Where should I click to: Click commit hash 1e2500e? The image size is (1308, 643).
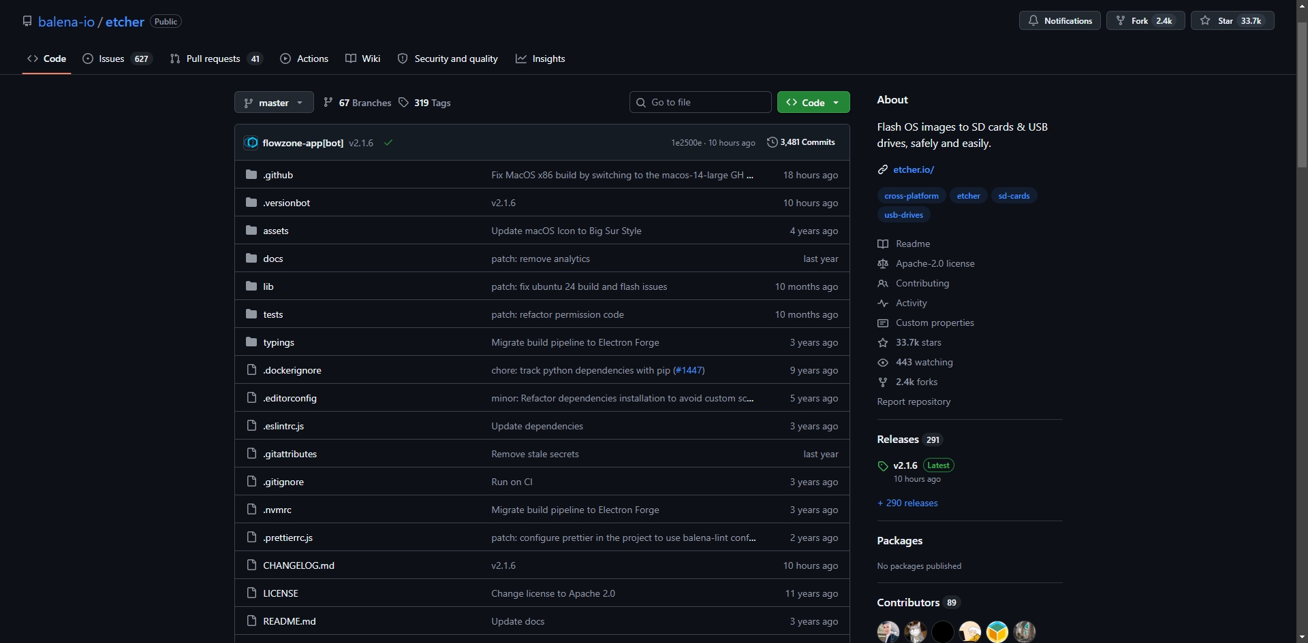[x=686, y=143]
